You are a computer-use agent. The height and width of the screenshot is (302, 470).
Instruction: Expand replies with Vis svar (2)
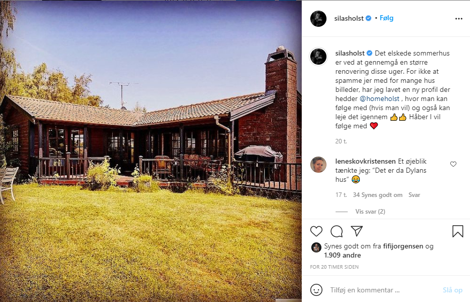(x=370, y=212)
